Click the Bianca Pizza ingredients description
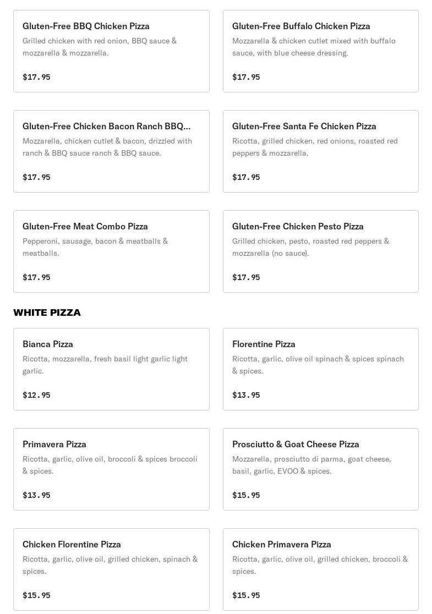The height and width of the screenshot is (614, 432). [x=105, y=365]
